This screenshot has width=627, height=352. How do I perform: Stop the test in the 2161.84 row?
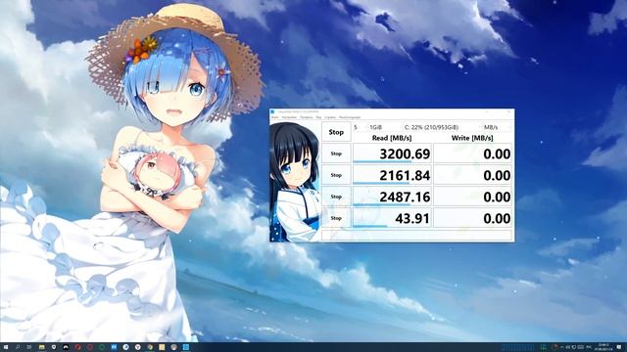click(x=336, y=175)
